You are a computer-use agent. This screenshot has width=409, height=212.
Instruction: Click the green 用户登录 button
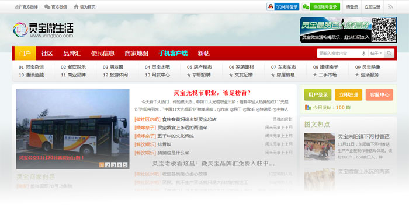(318, 95)
